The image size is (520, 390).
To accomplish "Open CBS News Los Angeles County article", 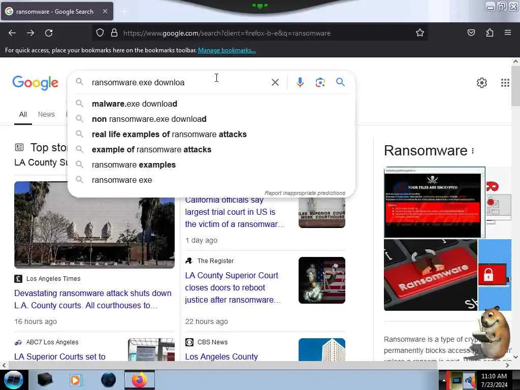I will coord(221,356).
